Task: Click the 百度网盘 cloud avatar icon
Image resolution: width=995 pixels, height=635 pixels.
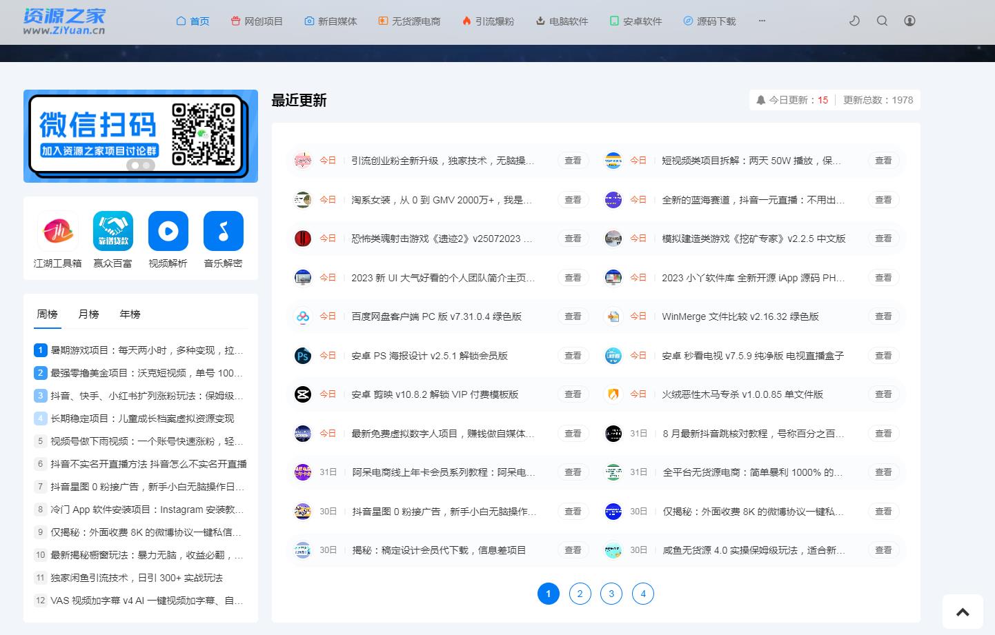Action: tap(302, 316)
